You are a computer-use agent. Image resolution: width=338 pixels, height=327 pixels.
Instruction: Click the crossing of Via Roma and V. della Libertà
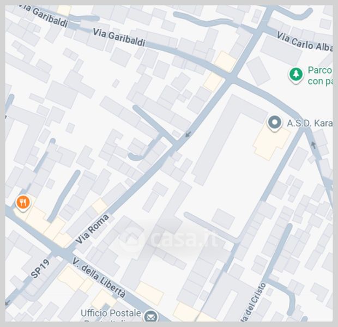[64, 251]
